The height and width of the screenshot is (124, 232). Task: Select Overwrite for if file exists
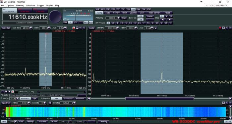point(68,99)
